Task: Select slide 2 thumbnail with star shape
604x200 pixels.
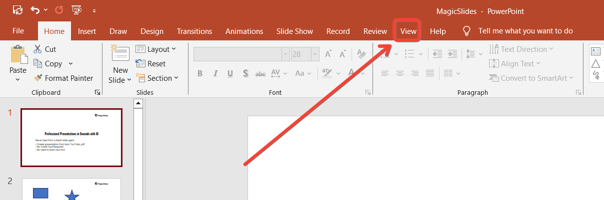Action: [x=71, y=189]
